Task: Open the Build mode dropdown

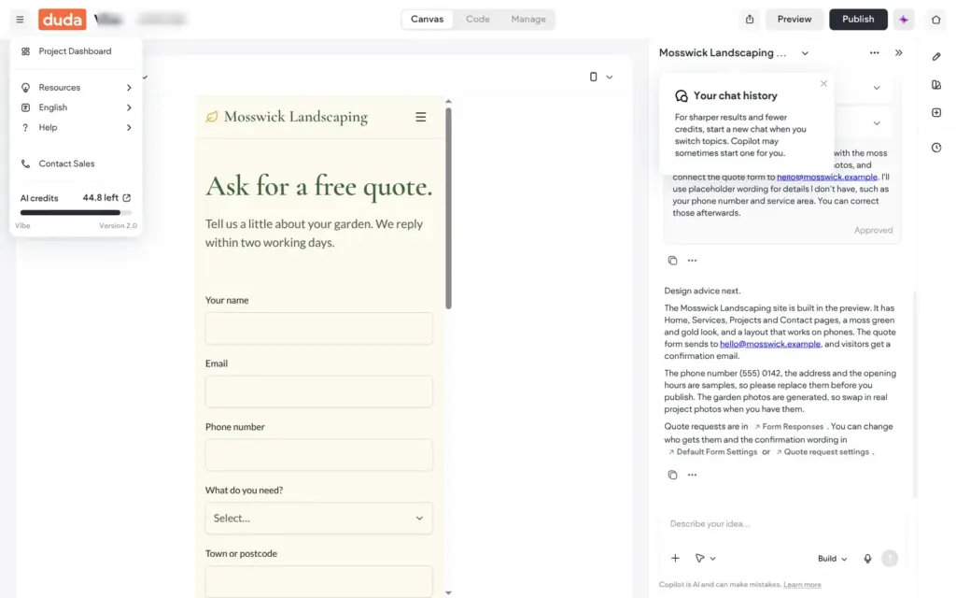Action: click(x=832, y=559)
